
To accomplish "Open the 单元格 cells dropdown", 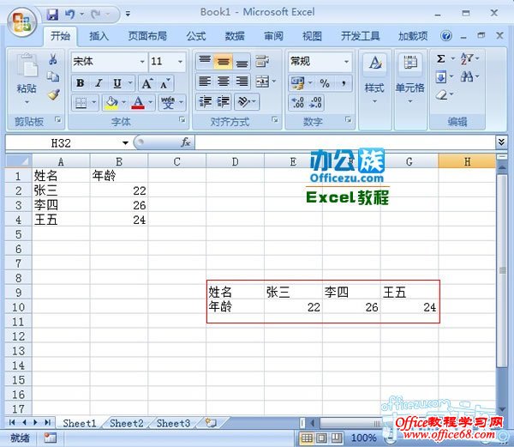I will point(410,89).
